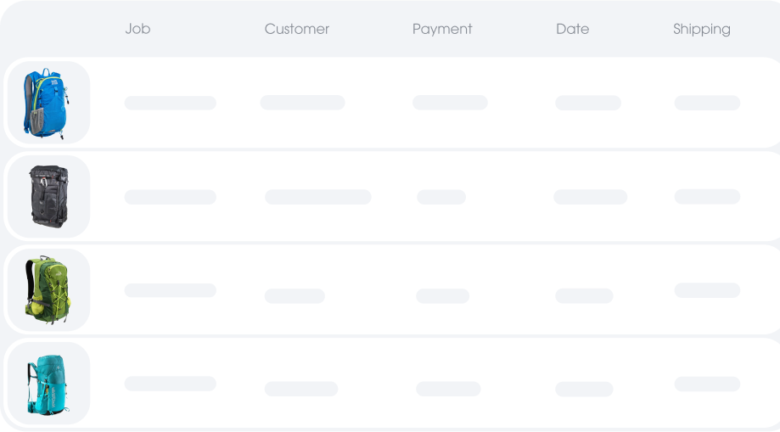Click the Customer column header
This screenshot has height=432, width=780.
click(x=297, y=29)
